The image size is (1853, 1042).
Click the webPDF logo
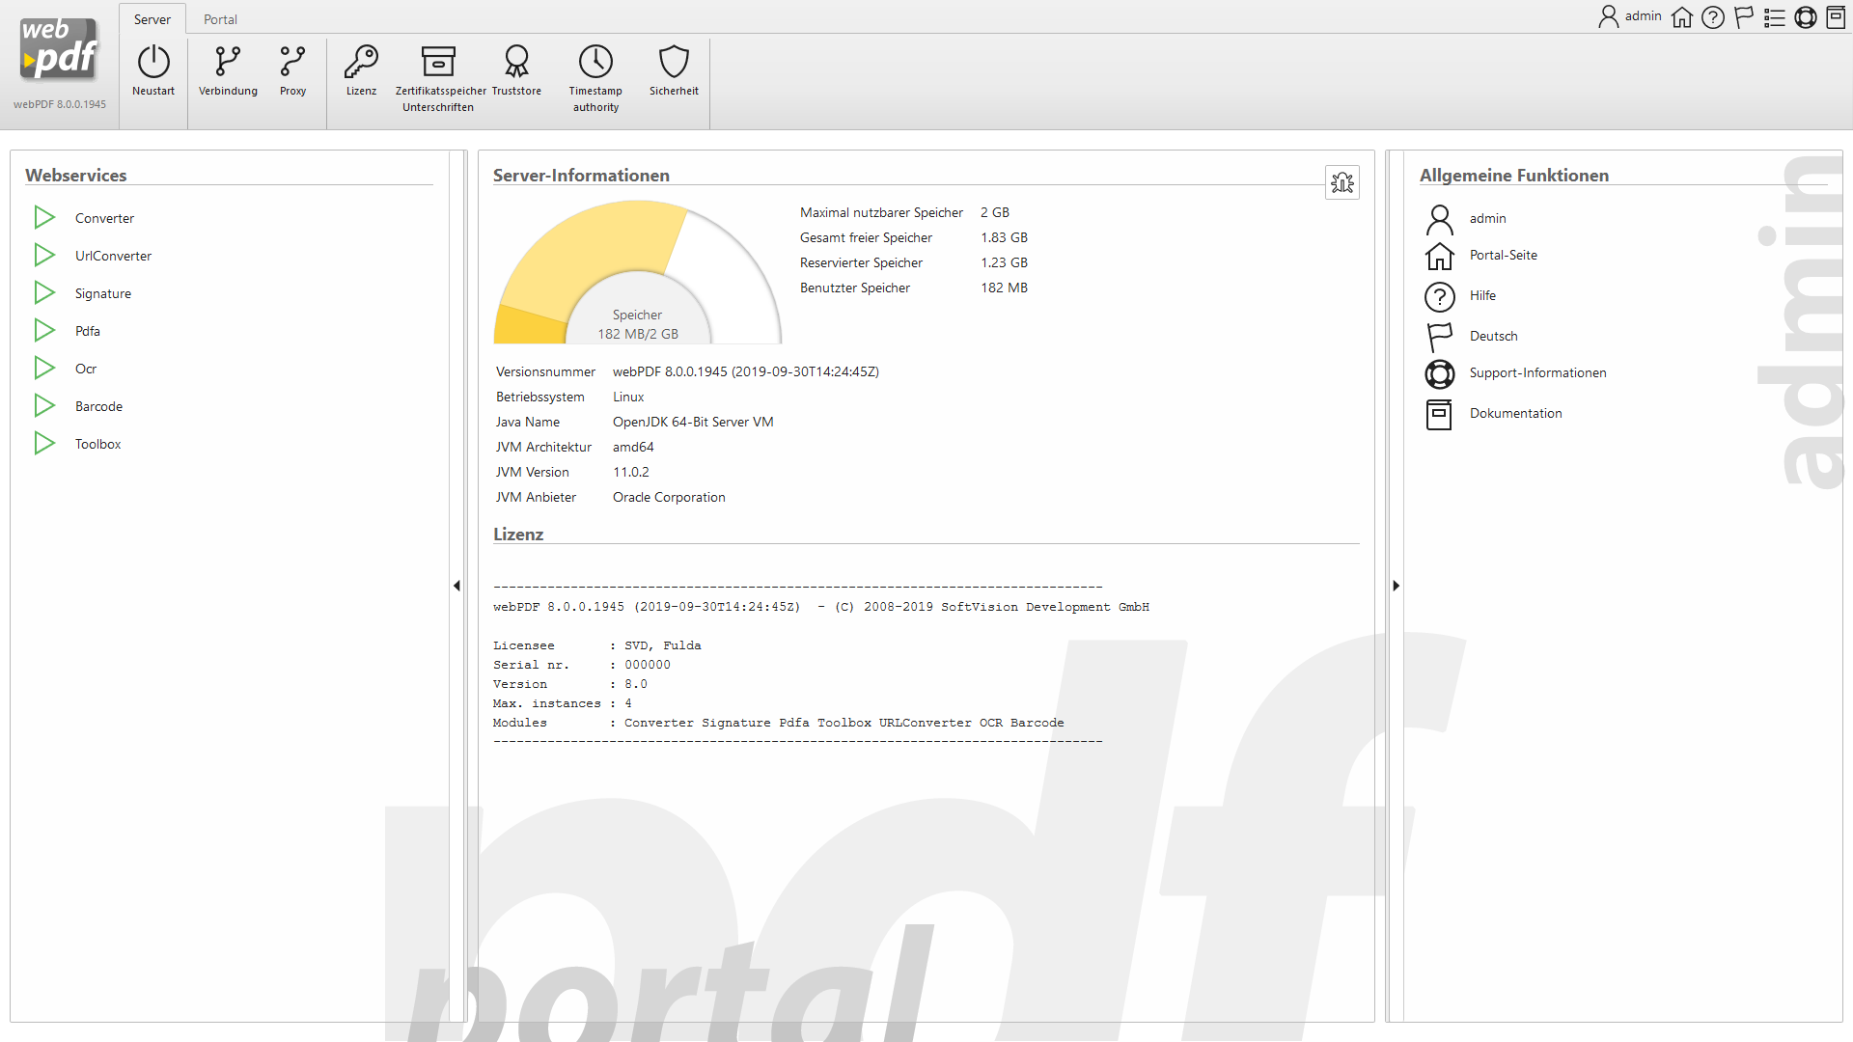pos(60,50)
